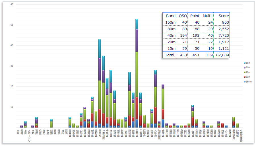Select the 40m row label in table
The height and width of the screenshot is (146, 256).
pyautogui.click(x=171, y=36)
